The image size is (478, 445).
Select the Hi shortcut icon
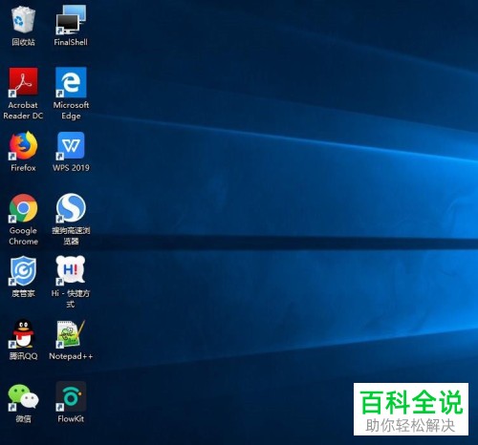click(71, 270)
